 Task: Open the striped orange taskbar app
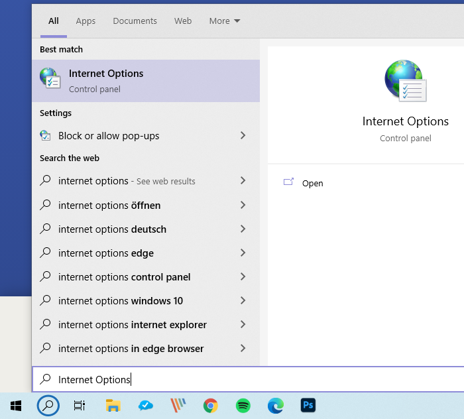click(178, 406)
